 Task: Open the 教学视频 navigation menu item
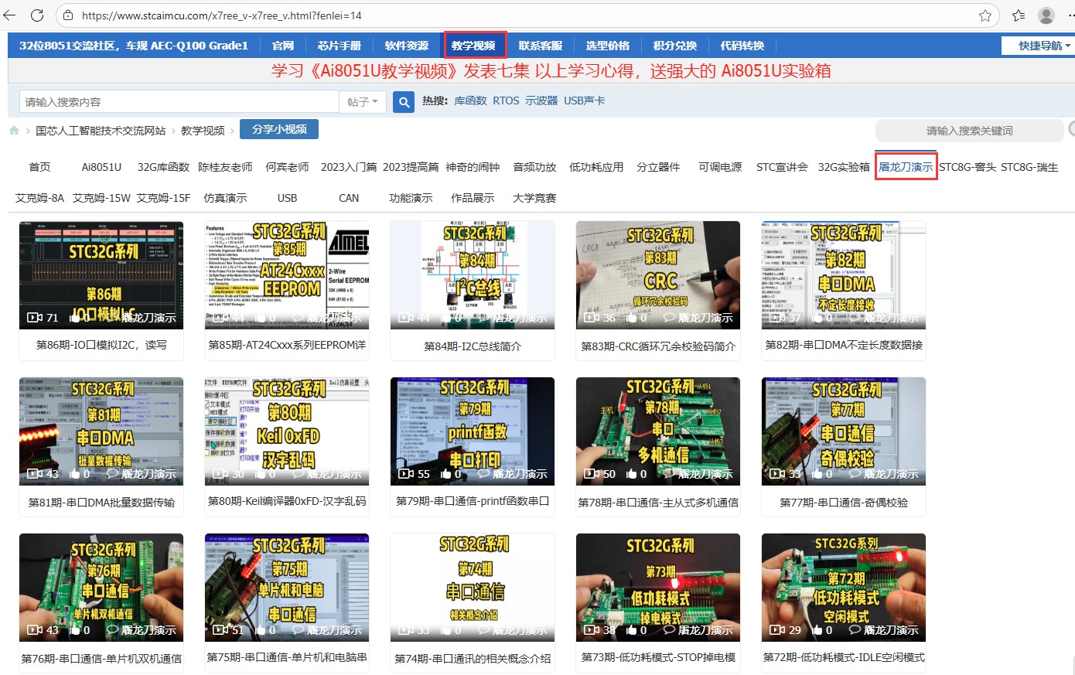(x=474, y=46)
